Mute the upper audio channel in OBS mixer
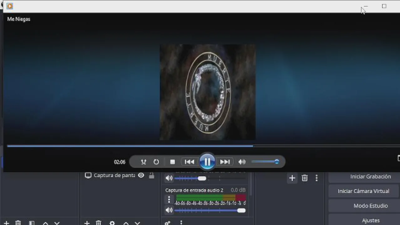 point(169,178)
